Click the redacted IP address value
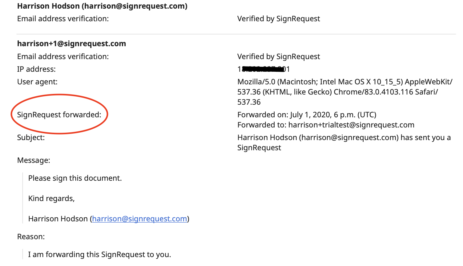The height and width of the screenshot is (266, 463). [x=264, y=69]
